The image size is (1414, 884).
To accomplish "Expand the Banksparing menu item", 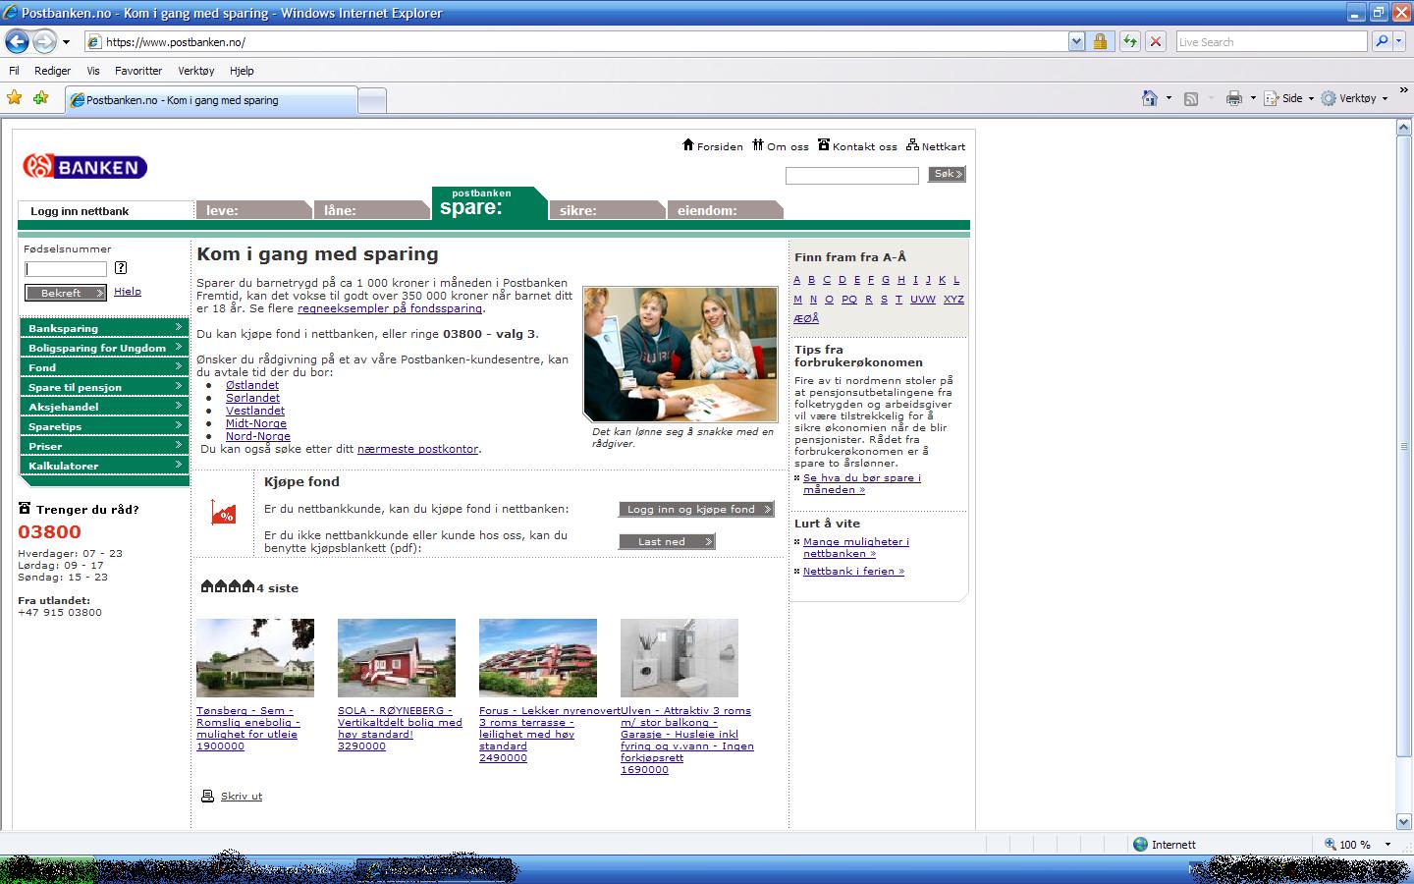I will (x=104, y=327).
